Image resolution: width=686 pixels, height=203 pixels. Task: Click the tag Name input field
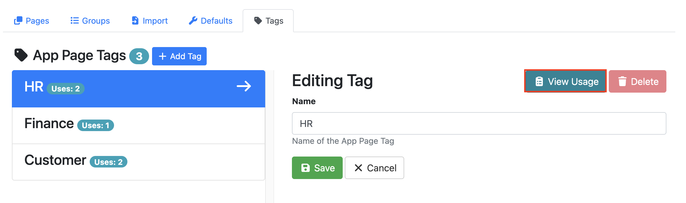click(479, 123)
